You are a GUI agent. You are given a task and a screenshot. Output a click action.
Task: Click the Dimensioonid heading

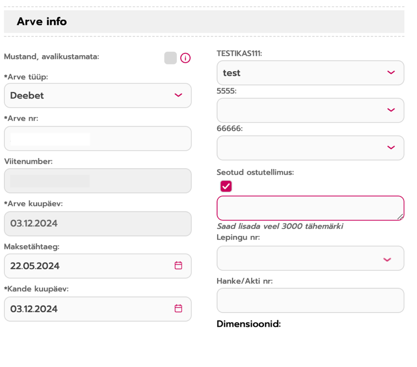248,324
